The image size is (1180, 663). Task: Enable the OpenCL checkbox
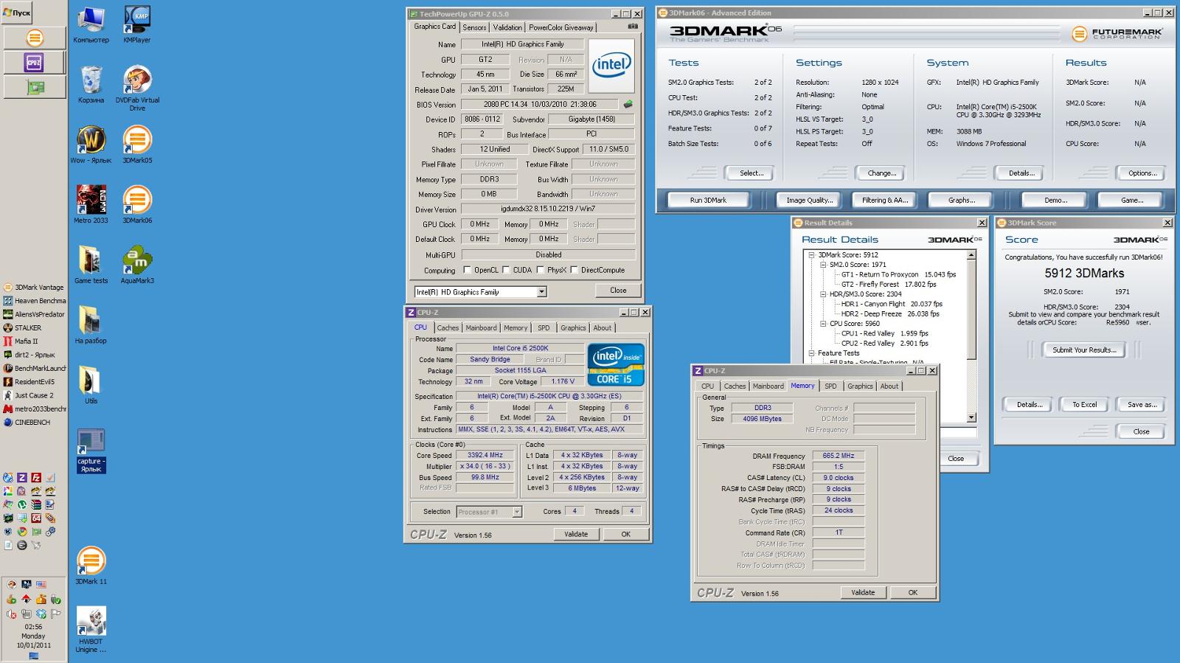click(x=466, y=270)
